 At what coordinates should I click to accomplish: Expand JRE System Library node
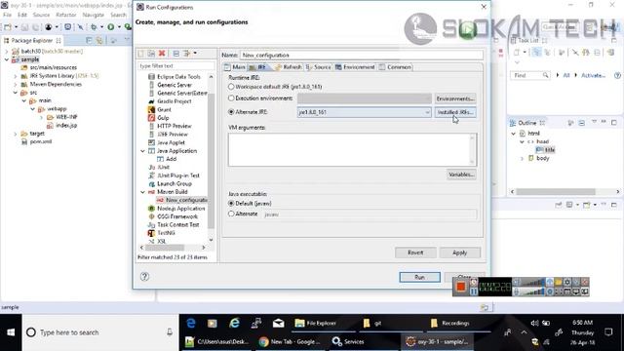(16, 76)
